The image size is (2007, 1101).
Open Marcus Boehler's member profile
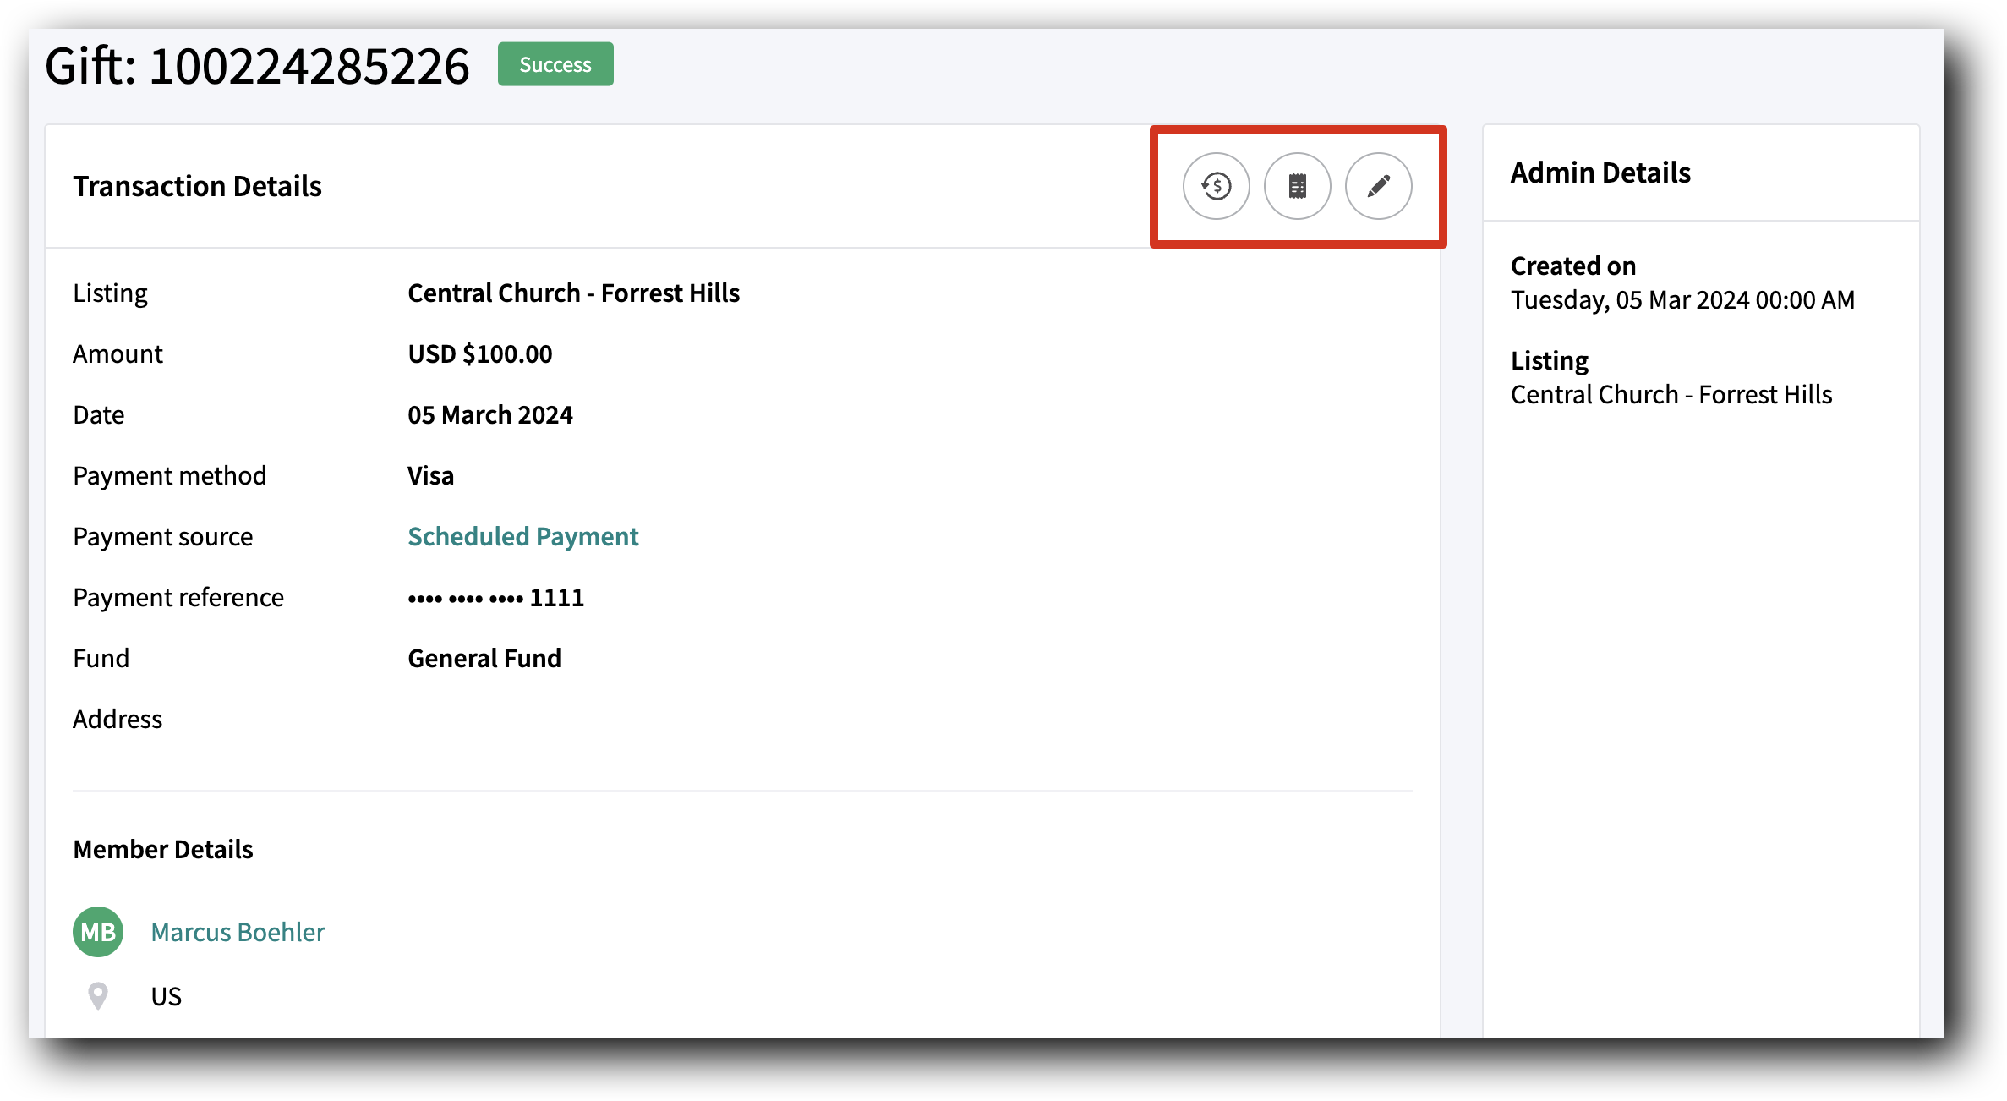pyautogui.click(x=238, y=932)
